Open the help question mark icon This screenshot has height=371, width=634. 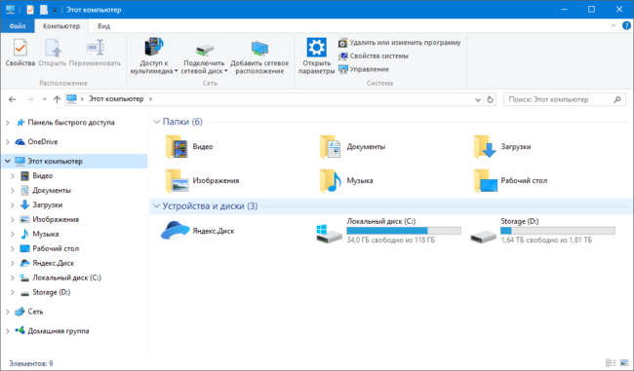(x=626, y=26)
